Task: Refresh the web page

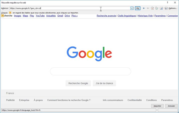Action: tap(156, 8)
